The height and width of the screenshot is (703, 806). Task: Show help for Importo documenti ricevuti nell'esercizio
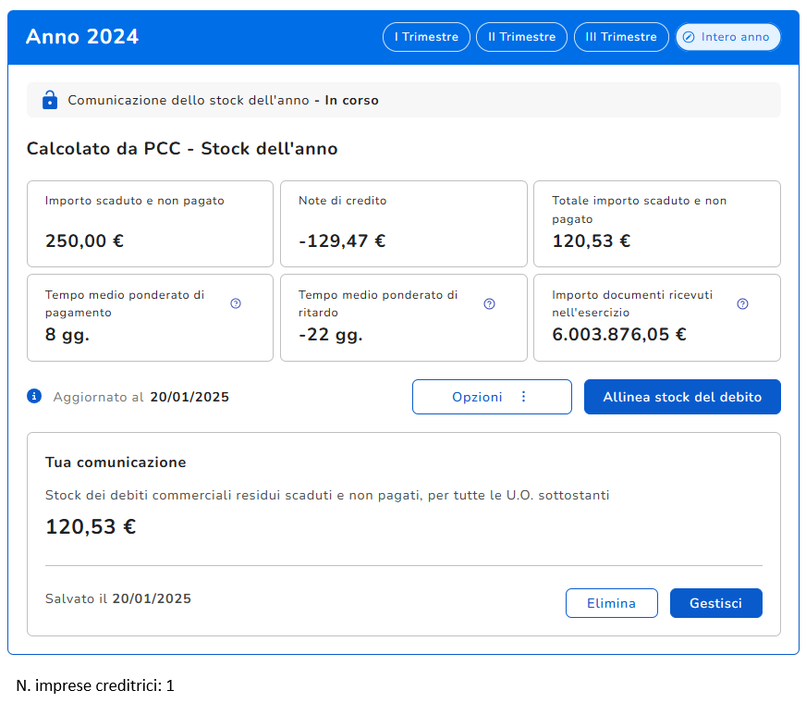tap(743, 303)
